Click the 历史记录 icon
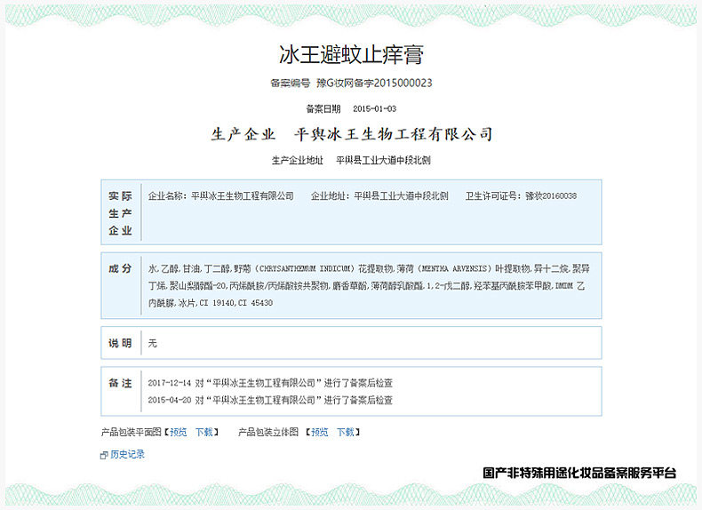The image size is (702, 510). (104, 455)
